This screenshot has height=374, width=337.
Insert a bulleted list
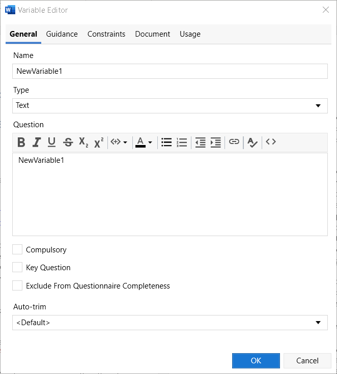(166, 142)
